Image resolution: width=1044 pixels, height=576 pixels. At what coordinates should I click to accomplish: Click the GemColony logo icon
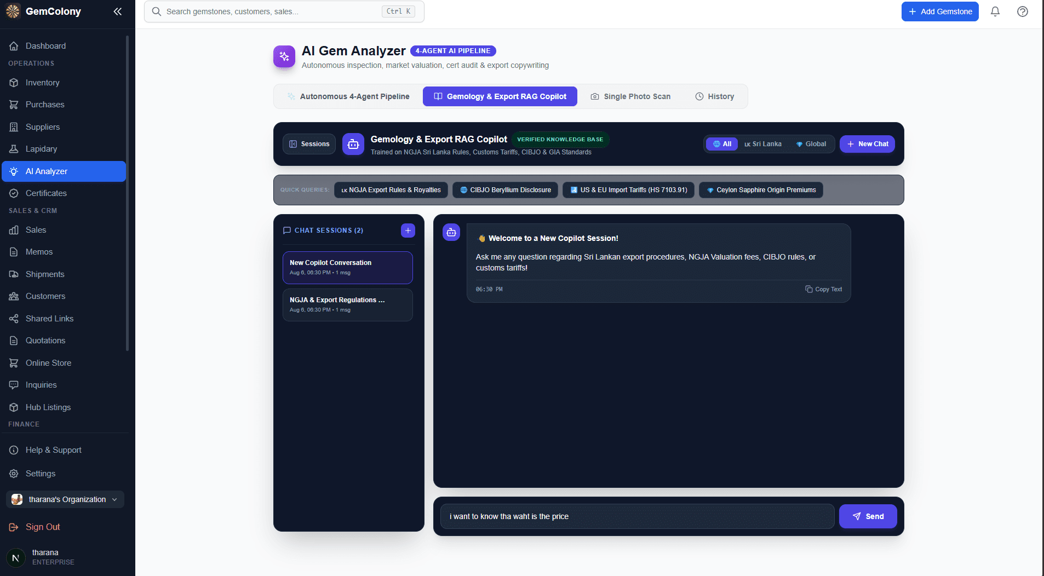tap(13, 11)
